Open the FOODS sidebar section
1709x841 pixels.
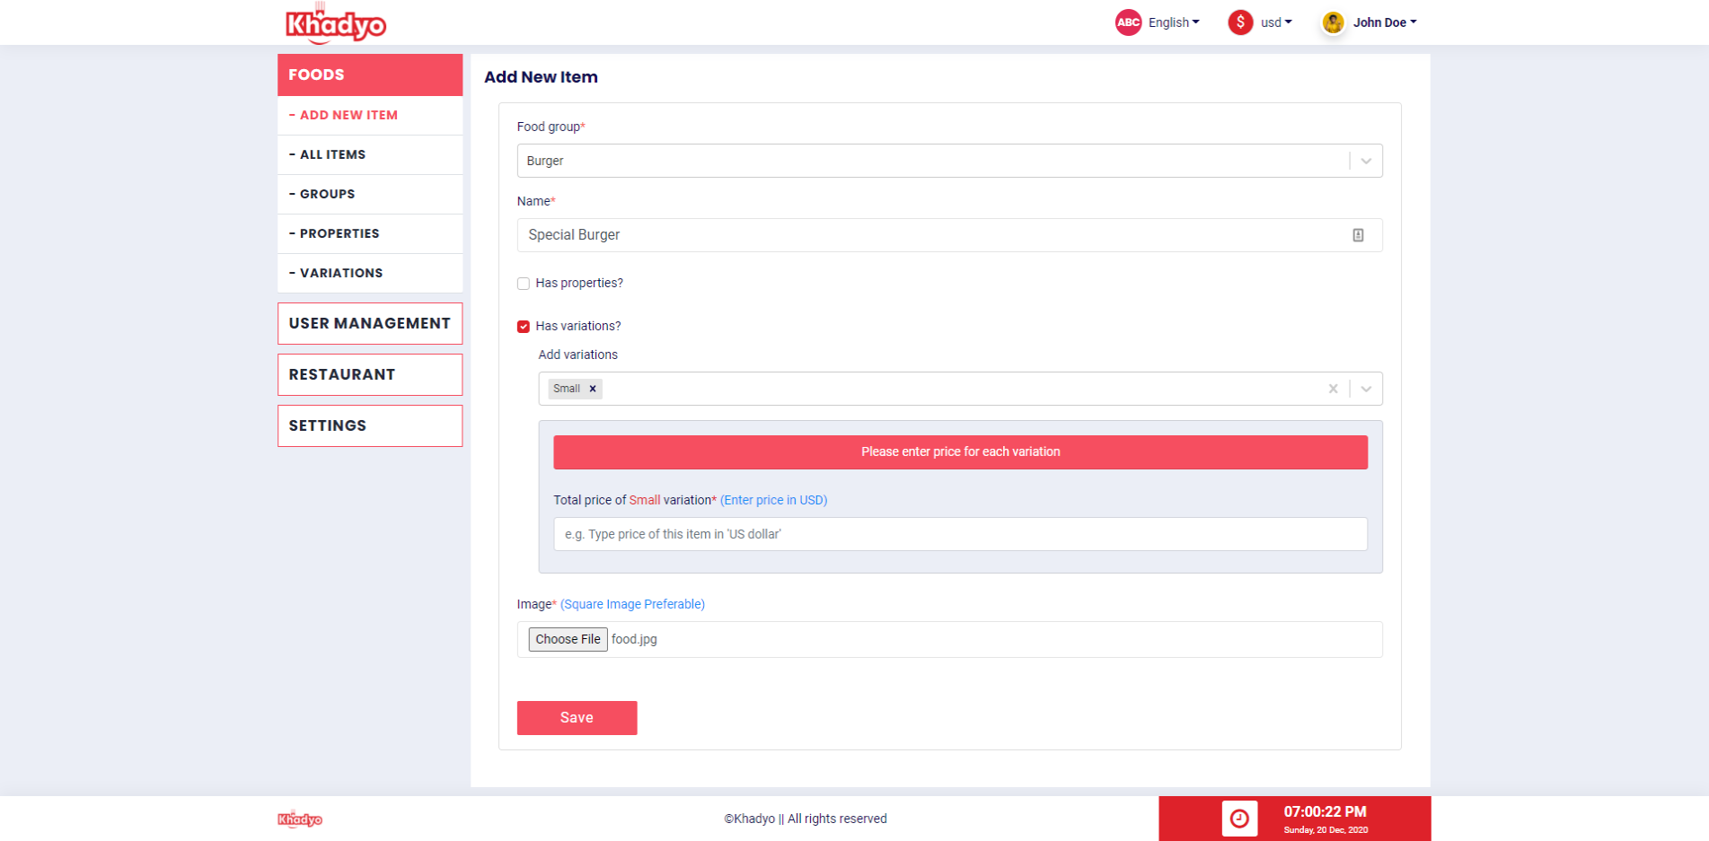coord(370,74)
